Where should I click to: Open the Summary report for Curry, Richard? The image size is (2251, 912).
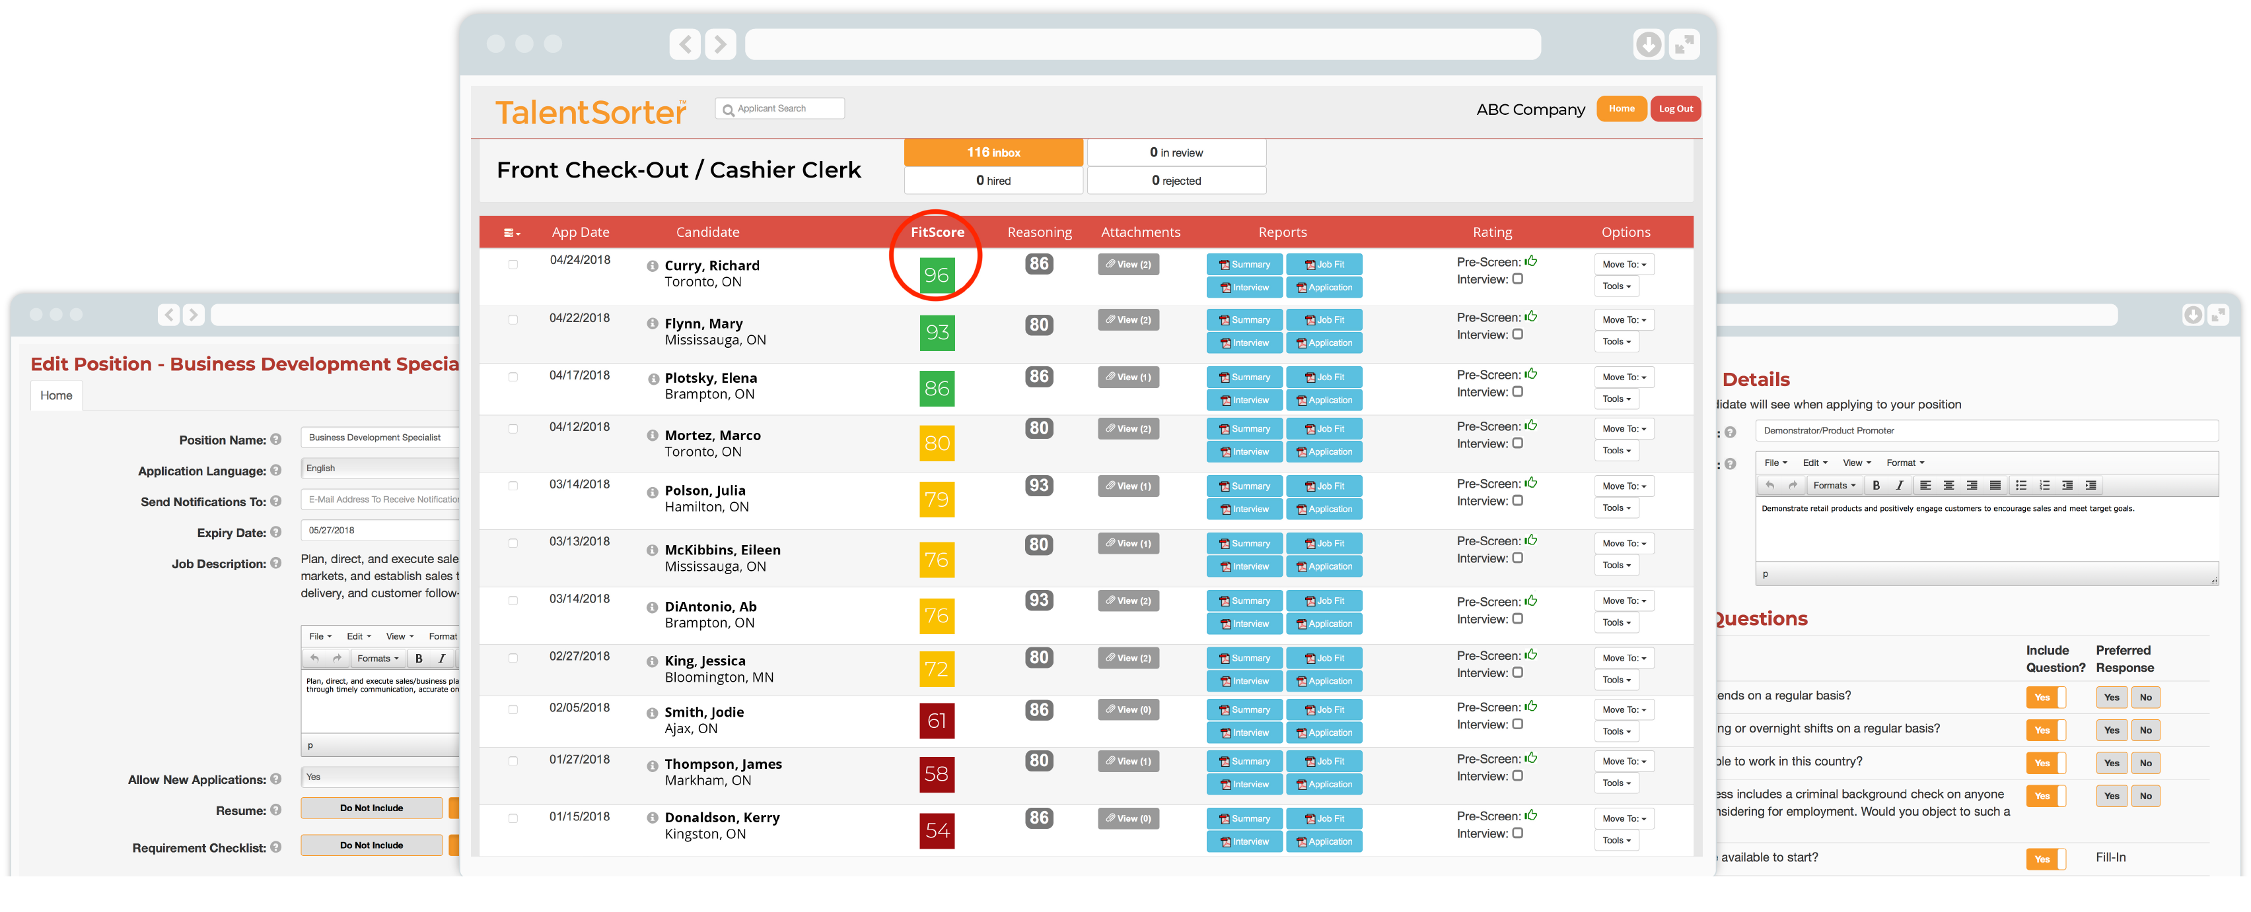pos(1244,265)
